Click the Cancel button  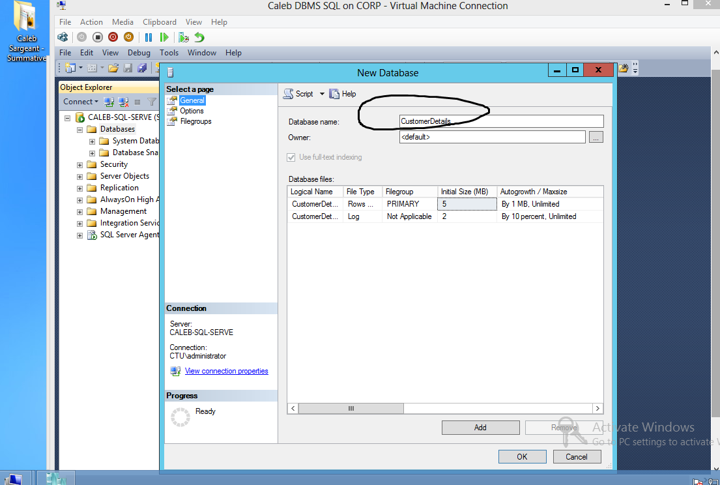tap(577, 456)
